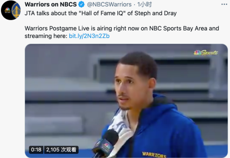Click the NBC Sports watermark on video
Image resolution: width=230 pixels, height=158 pixels.
point(206,53)
